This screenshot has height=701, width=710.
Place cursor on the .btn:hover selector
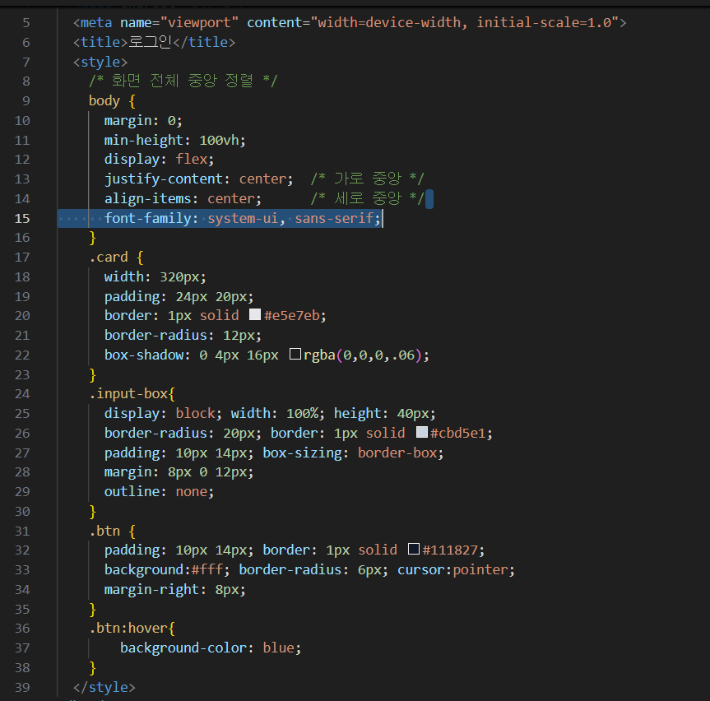pyautogui.click(x=128, y=629)
